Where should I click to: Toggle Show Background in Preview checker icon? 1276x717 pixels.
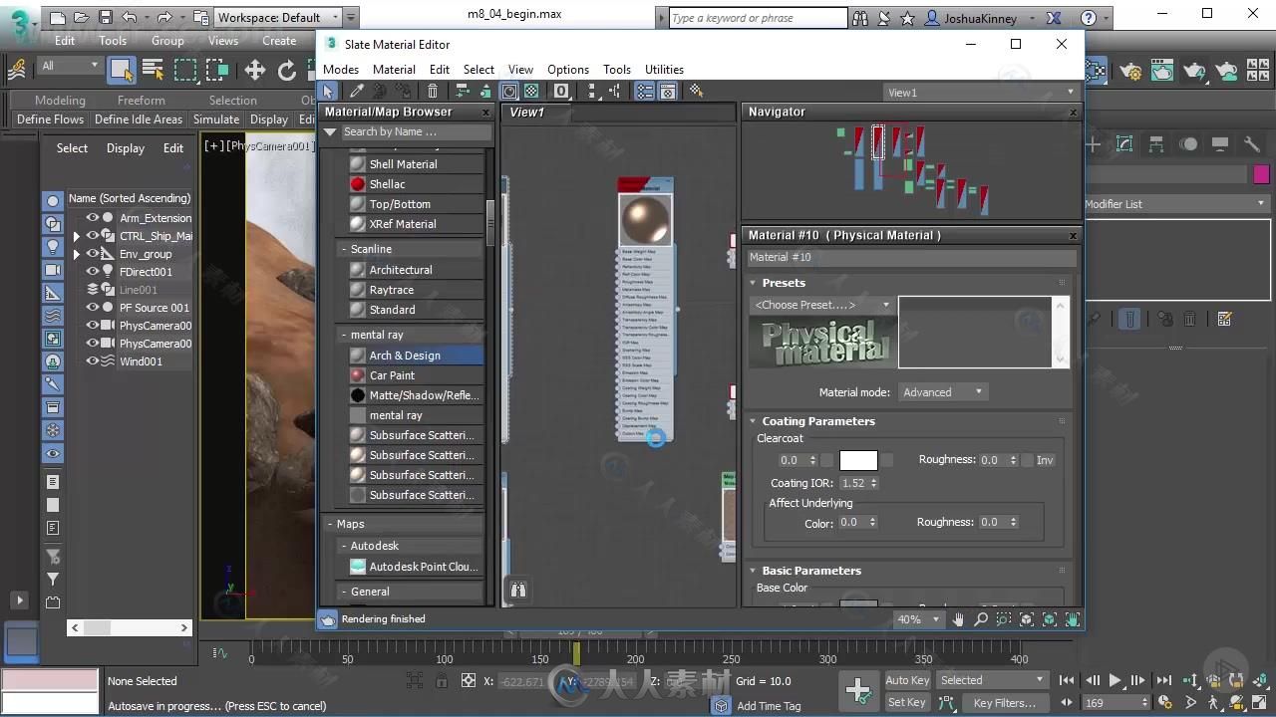click(x=531, y=91)
